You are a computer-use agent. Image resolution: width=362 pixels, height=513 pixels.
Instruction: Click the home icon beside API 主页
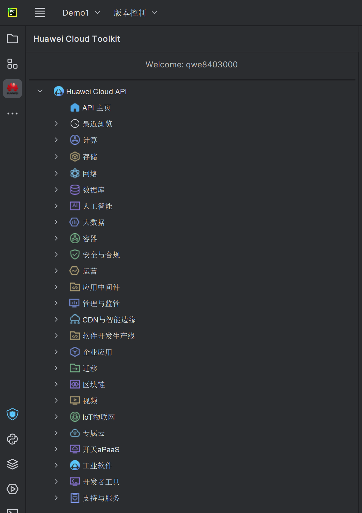(75, 108)
